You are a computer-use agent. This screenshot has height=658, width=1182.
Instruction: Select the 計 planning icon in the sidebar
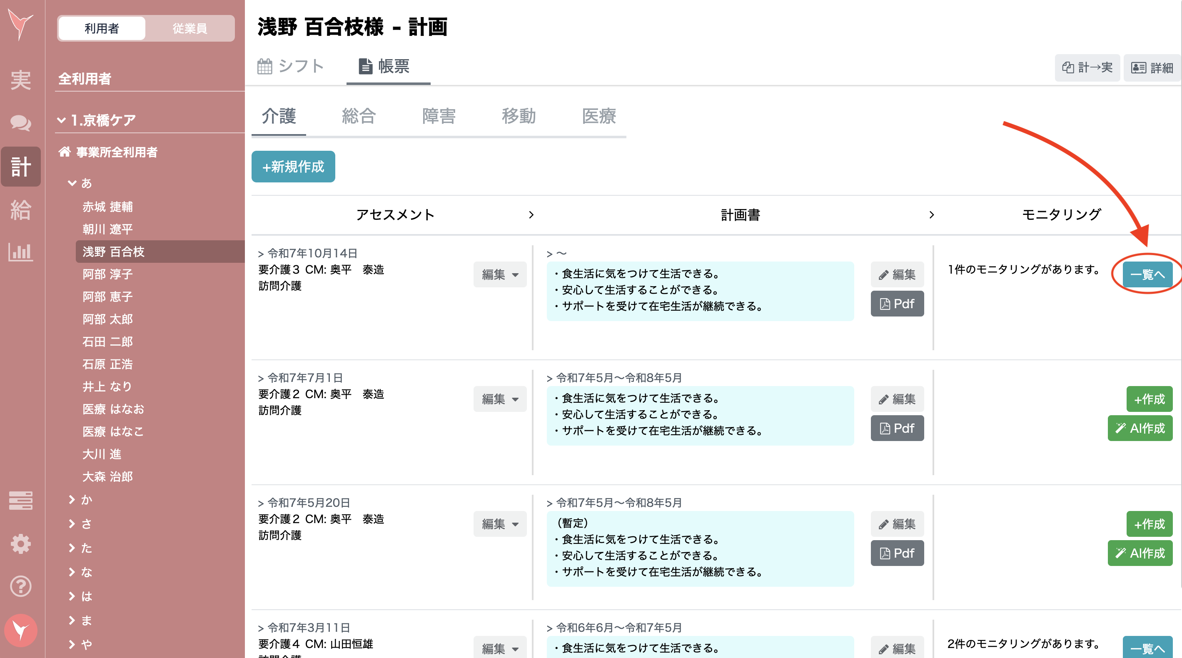tap(21, 167)
